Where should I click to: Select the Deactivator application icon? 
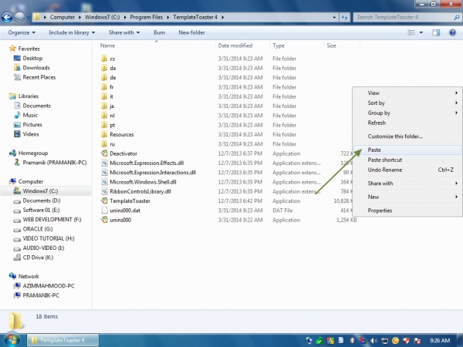(104, 153)
